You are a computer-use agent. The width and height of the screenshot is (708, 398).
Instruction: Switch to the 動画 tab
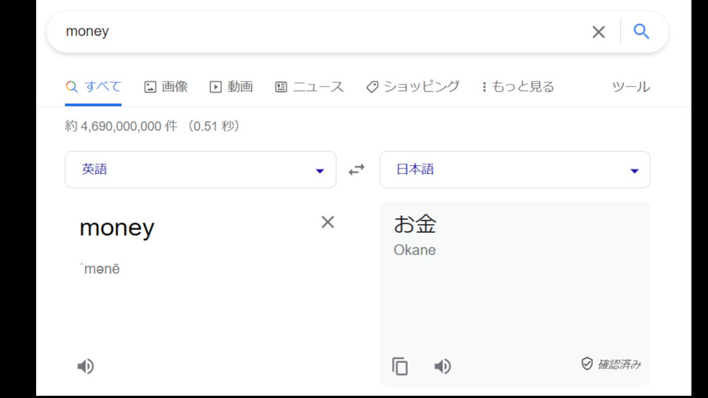(232, 87)
